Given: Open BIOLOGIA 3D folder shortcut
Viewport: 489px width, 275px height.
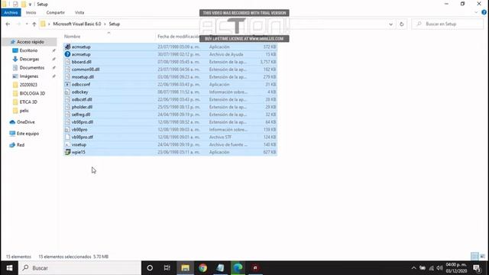Looking at the screenshot, I should click(32, 93).
